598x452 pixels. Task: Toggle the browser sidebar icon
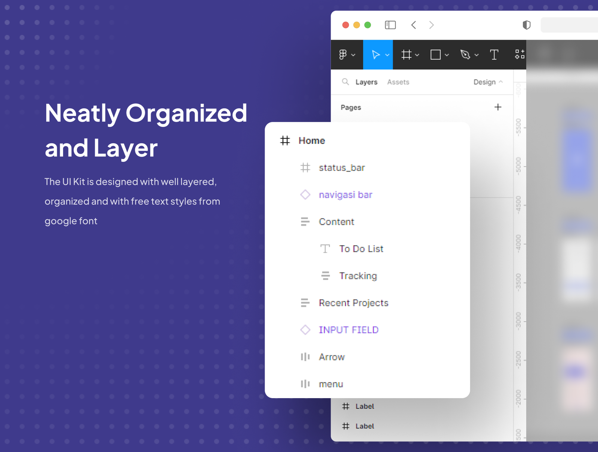pos(390,25)
